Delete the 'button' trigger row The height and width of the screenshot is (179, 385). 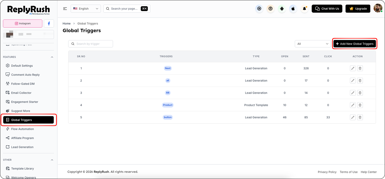pos(360,117)
